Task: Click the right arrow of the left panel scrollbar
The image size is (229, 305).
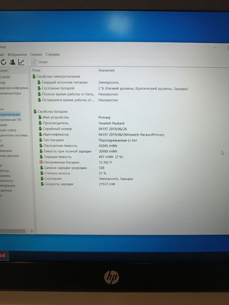Action: 32,231
